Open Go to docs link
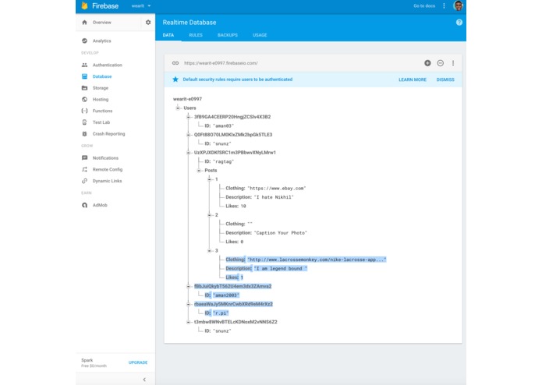The height and width of the screenshot is (385, 542). [x=424, y=6]
